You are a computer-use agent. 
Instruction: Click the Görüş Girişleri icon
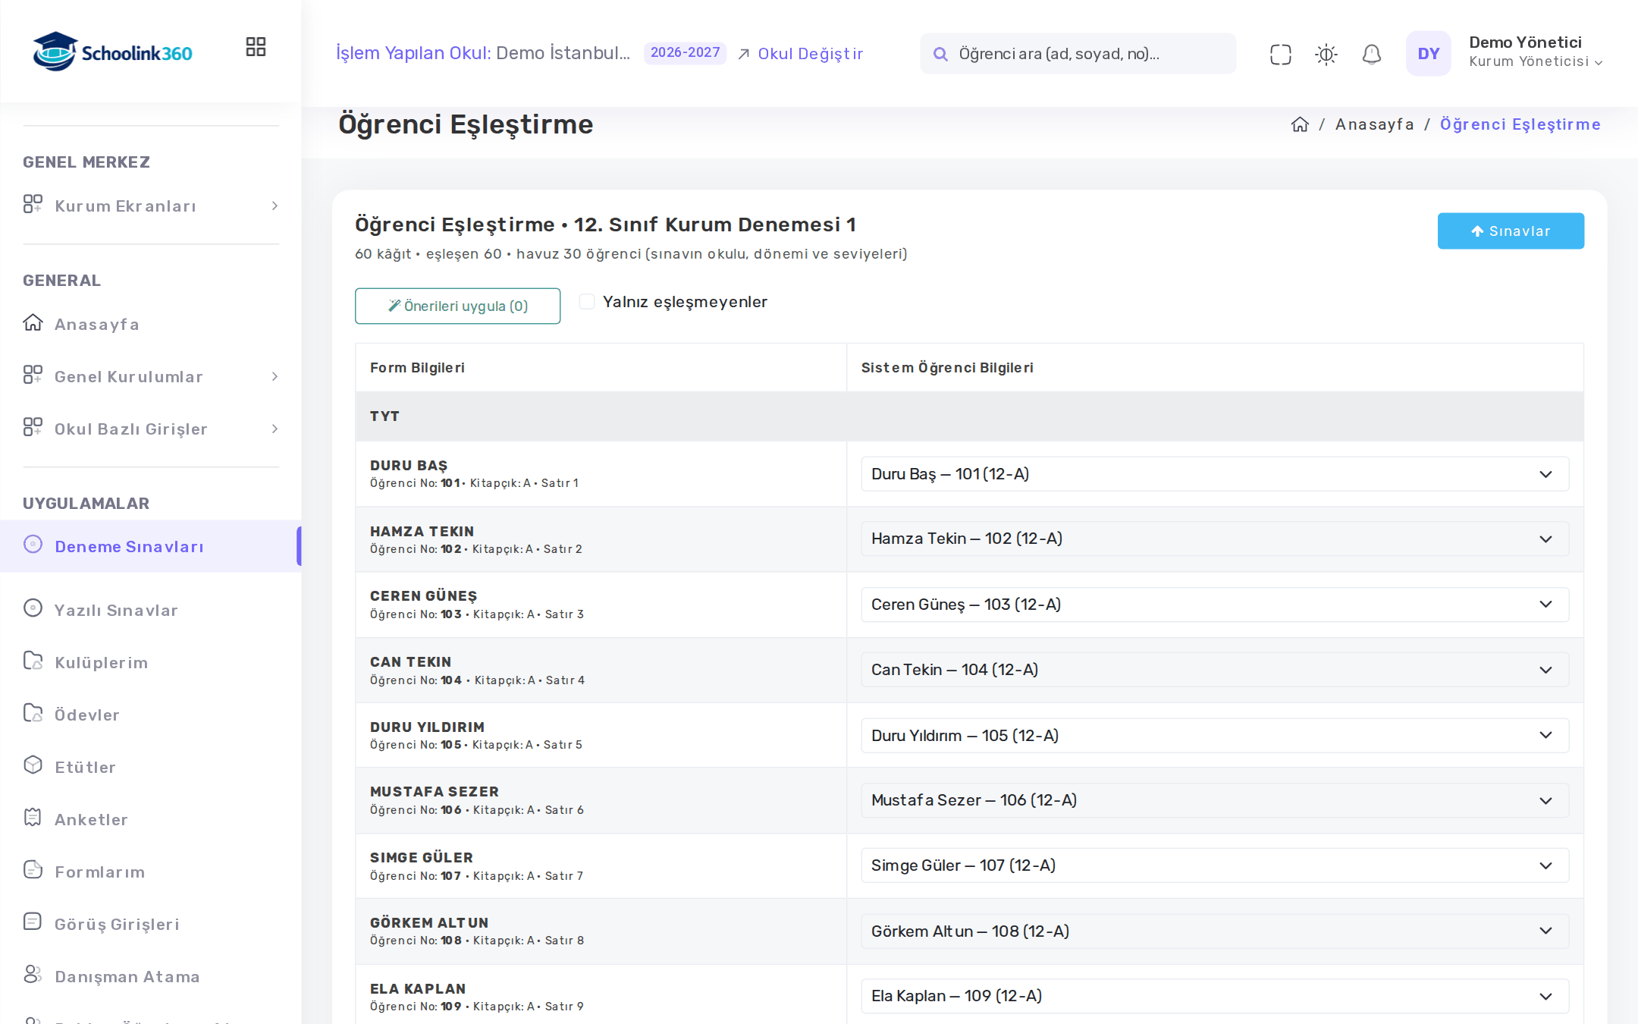coord(33,922)
